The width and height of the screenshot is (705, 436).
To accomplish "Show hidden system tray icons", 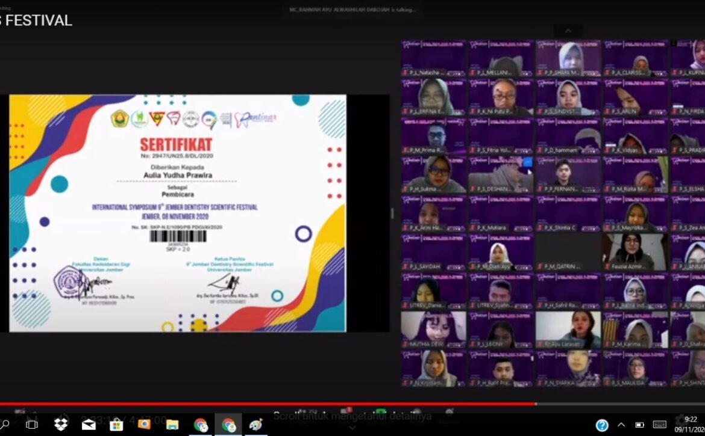I will pyautogui.click(x=621, y=425).
